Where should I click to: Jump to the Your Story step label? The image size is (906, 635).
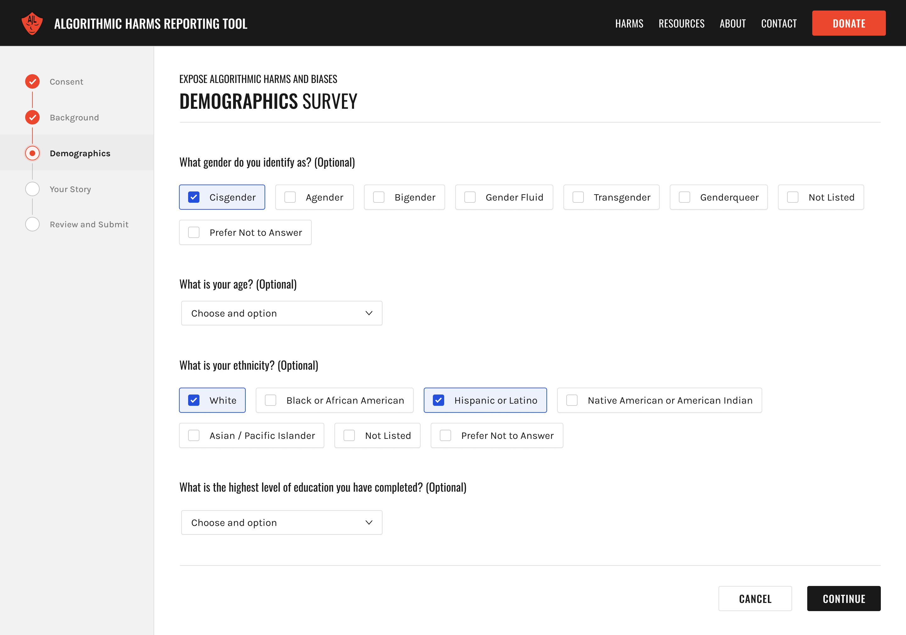70,189
